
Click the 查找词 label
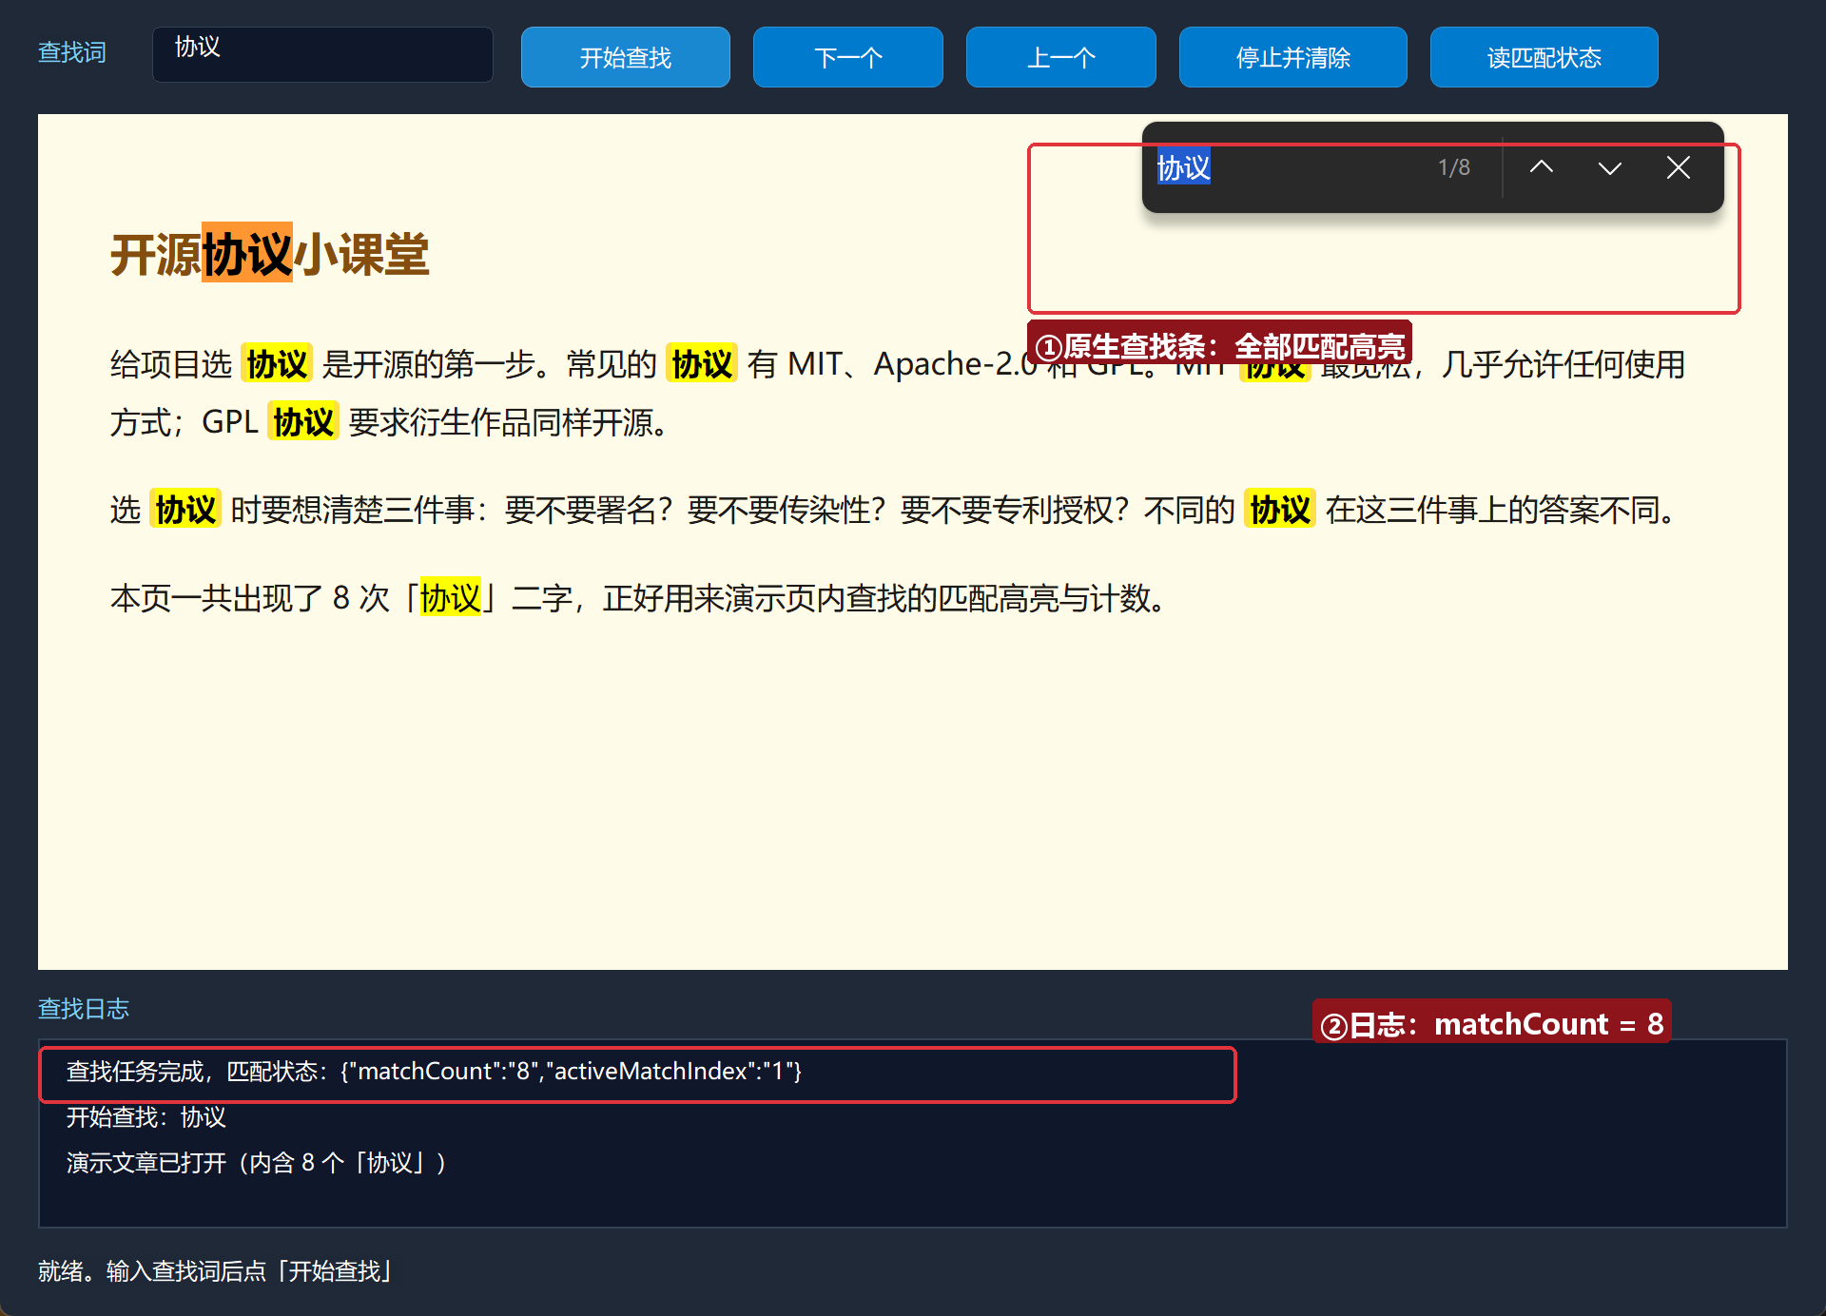(72, 52)
